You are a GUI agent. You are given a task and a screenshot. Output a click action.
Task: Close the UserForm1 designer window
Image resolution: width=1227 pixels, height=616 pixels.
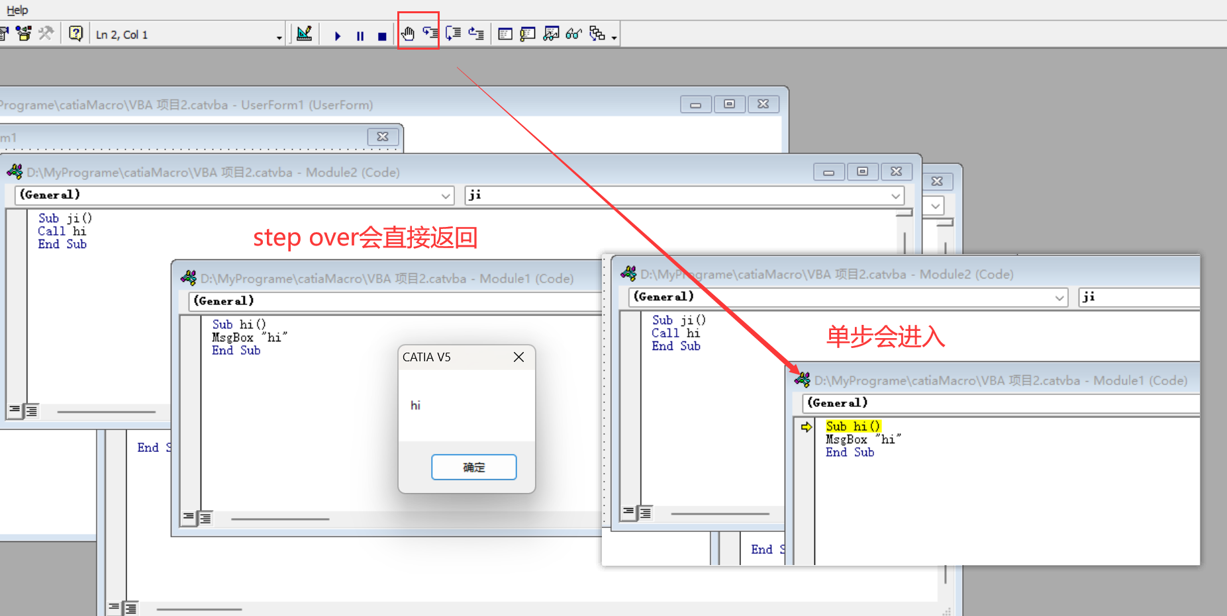763,104
